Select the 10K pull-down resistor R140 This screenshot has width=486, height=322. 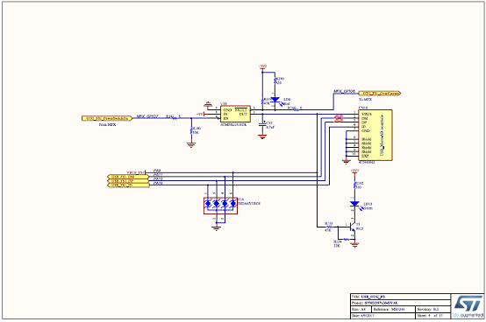tap(191, 130)
